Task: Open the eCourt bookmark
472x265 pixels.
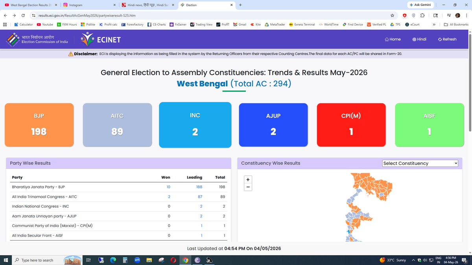Action: point(412,24)
